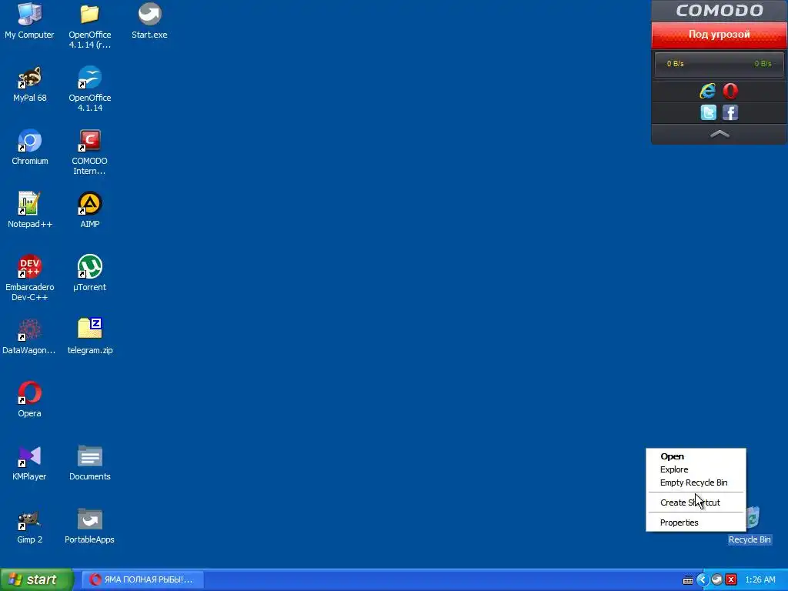
Task: Open Twitter icon in COMODO widget
Action: click(x=708, y=112)
